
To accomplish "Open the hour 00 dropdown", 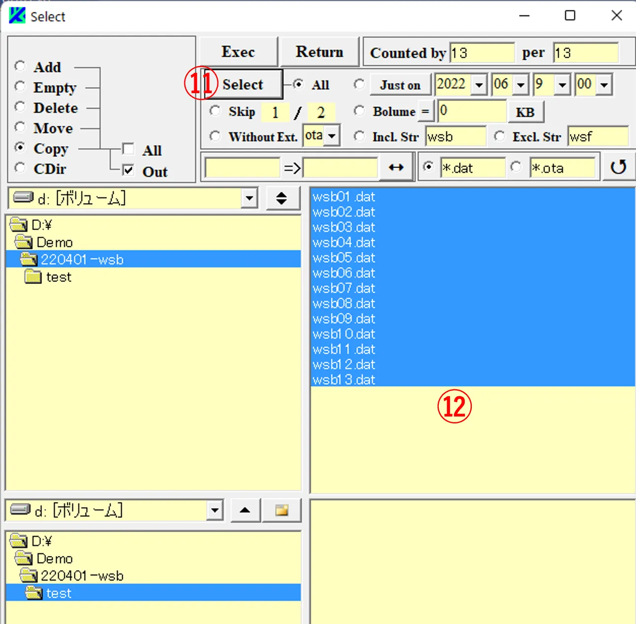I will (604, 85).
